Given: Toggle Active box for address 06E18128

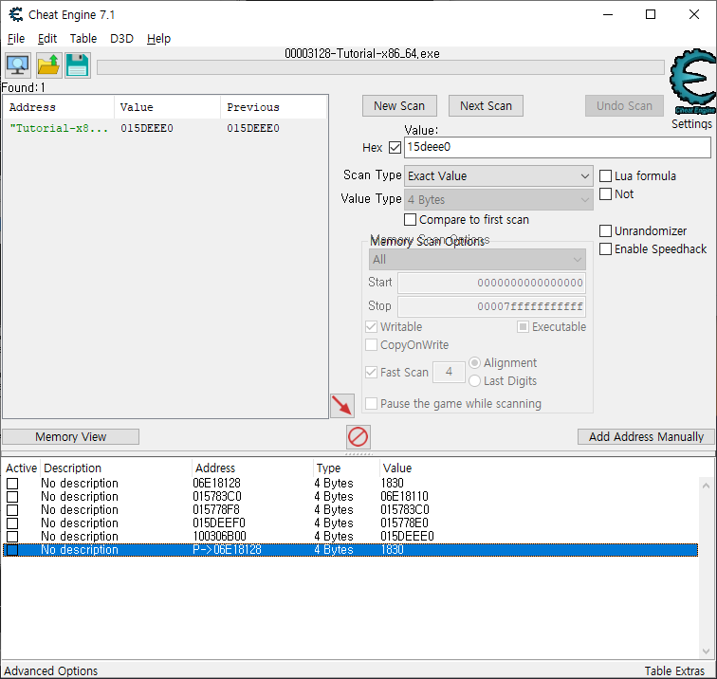Looking at the screenshot, I should (x=12, y=484).
